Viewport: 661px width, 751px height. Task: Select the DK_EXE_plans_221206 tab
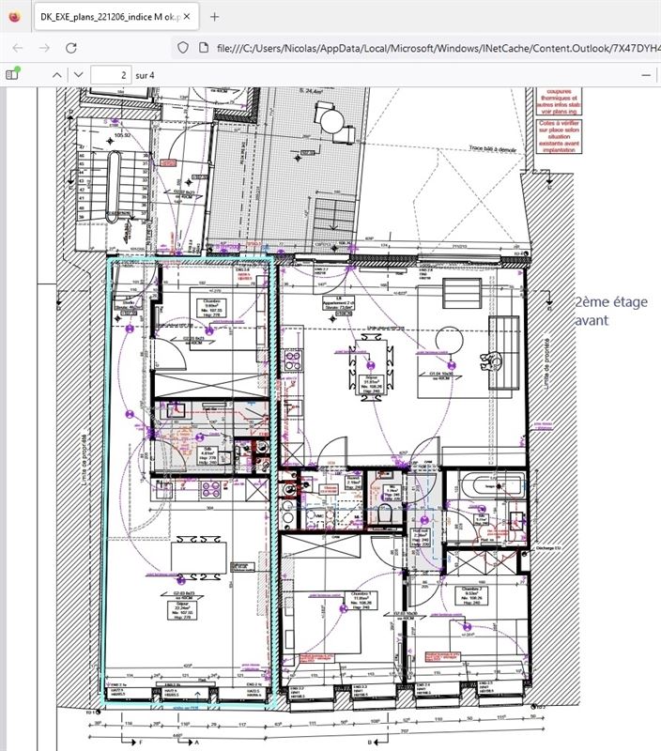pos(105,16)
